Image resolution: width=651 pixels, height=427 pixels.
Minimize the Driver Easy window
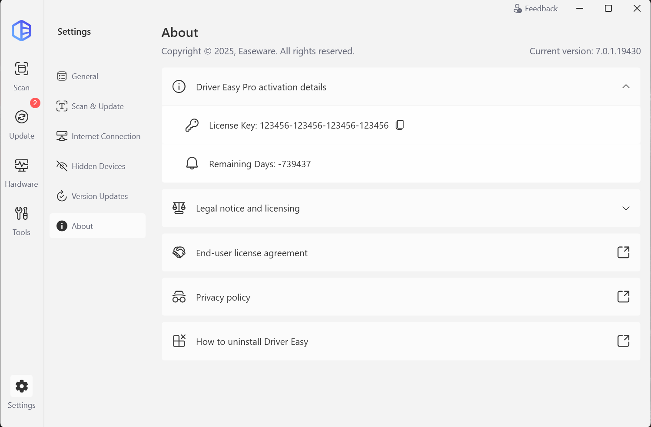580,9
